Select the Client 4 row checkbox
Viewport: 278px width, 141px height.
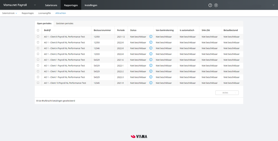pos(38,48)
